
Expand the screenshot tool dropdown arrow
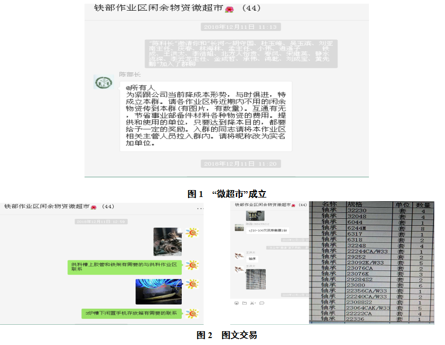coord(255,303)
